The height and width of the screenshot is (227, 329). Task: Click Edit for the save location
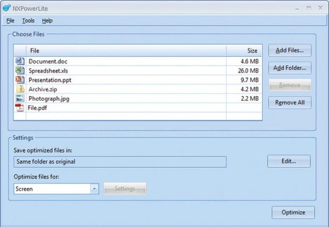pyautogui.click(x=289, y=161)
